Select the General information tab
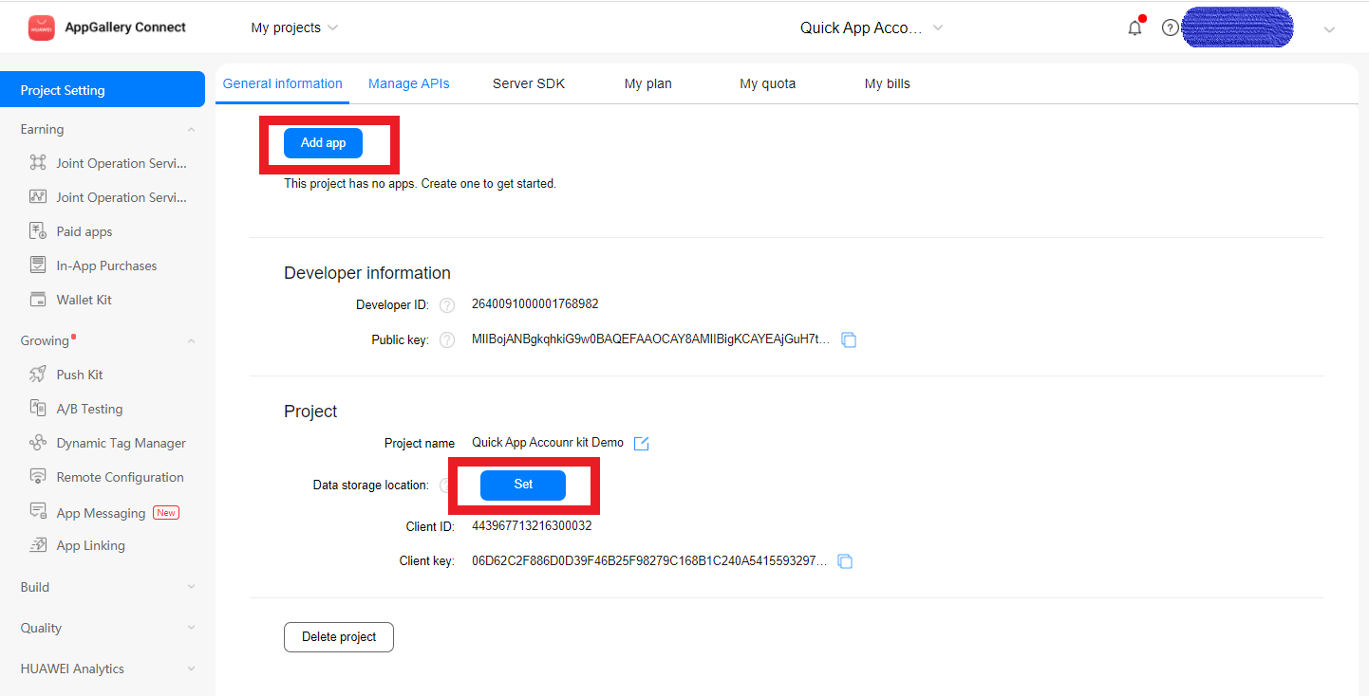 pos(283,83)
